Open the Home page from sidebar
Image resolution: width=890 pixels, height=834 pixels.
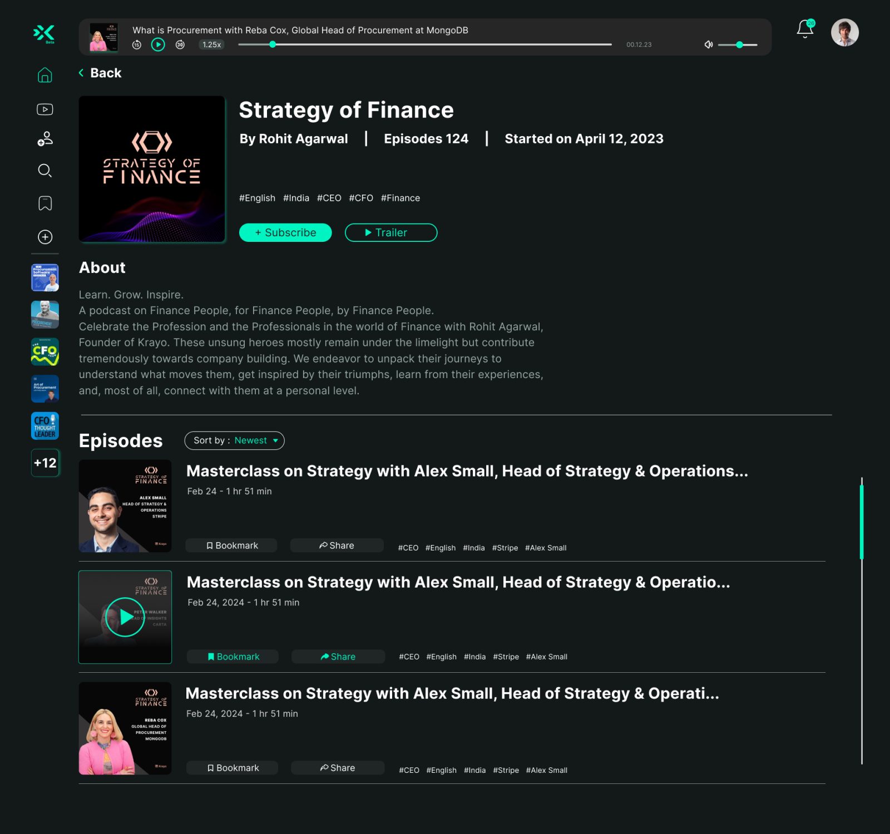pos(45,75)
